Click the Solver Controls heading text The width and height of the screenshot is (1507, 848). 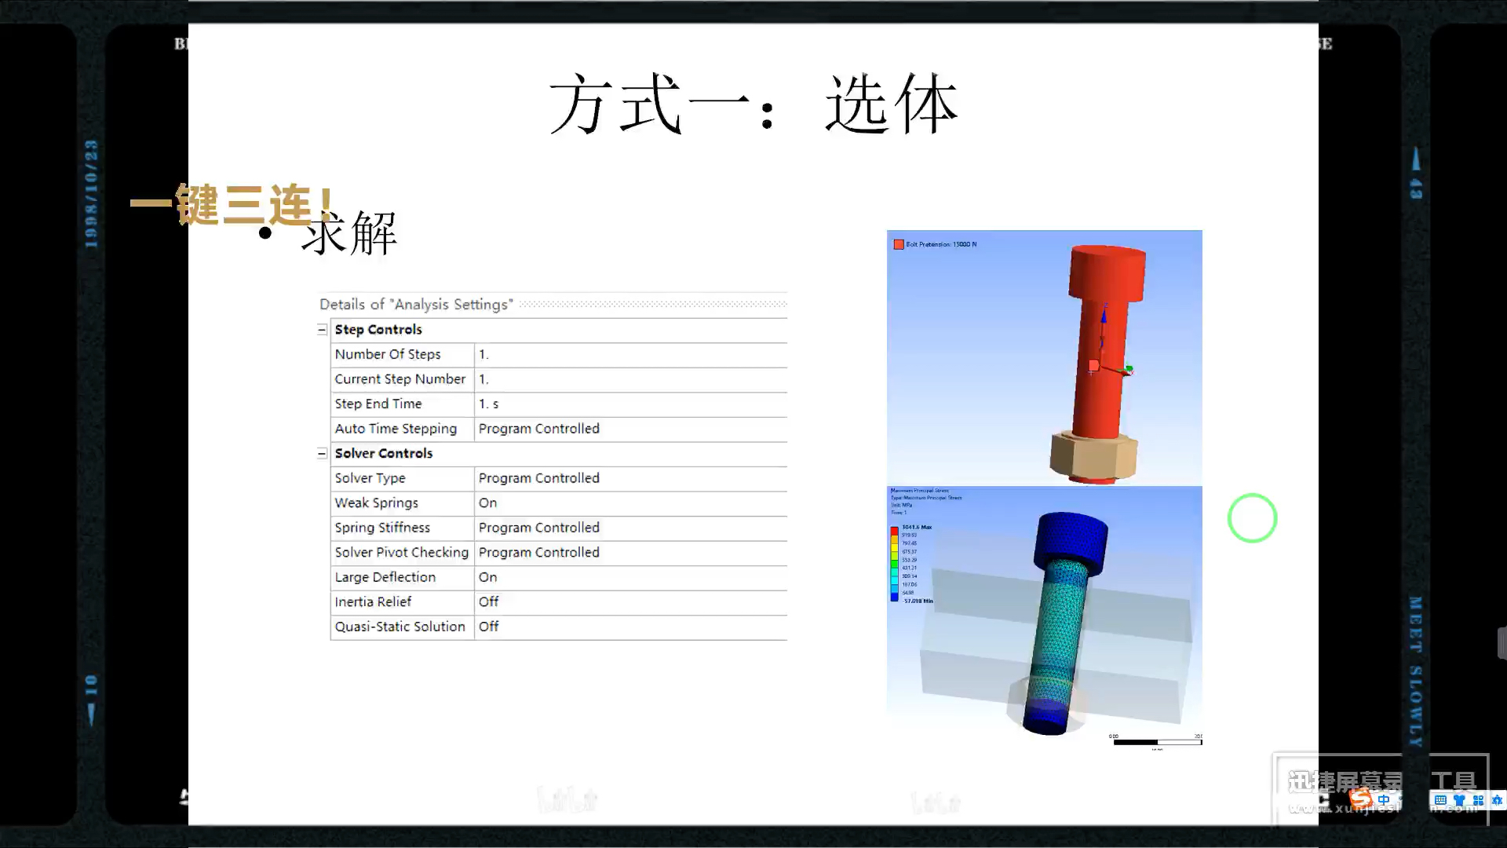(384, 454)
